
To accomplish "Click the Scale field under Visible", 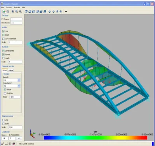I will coord(15,42).
